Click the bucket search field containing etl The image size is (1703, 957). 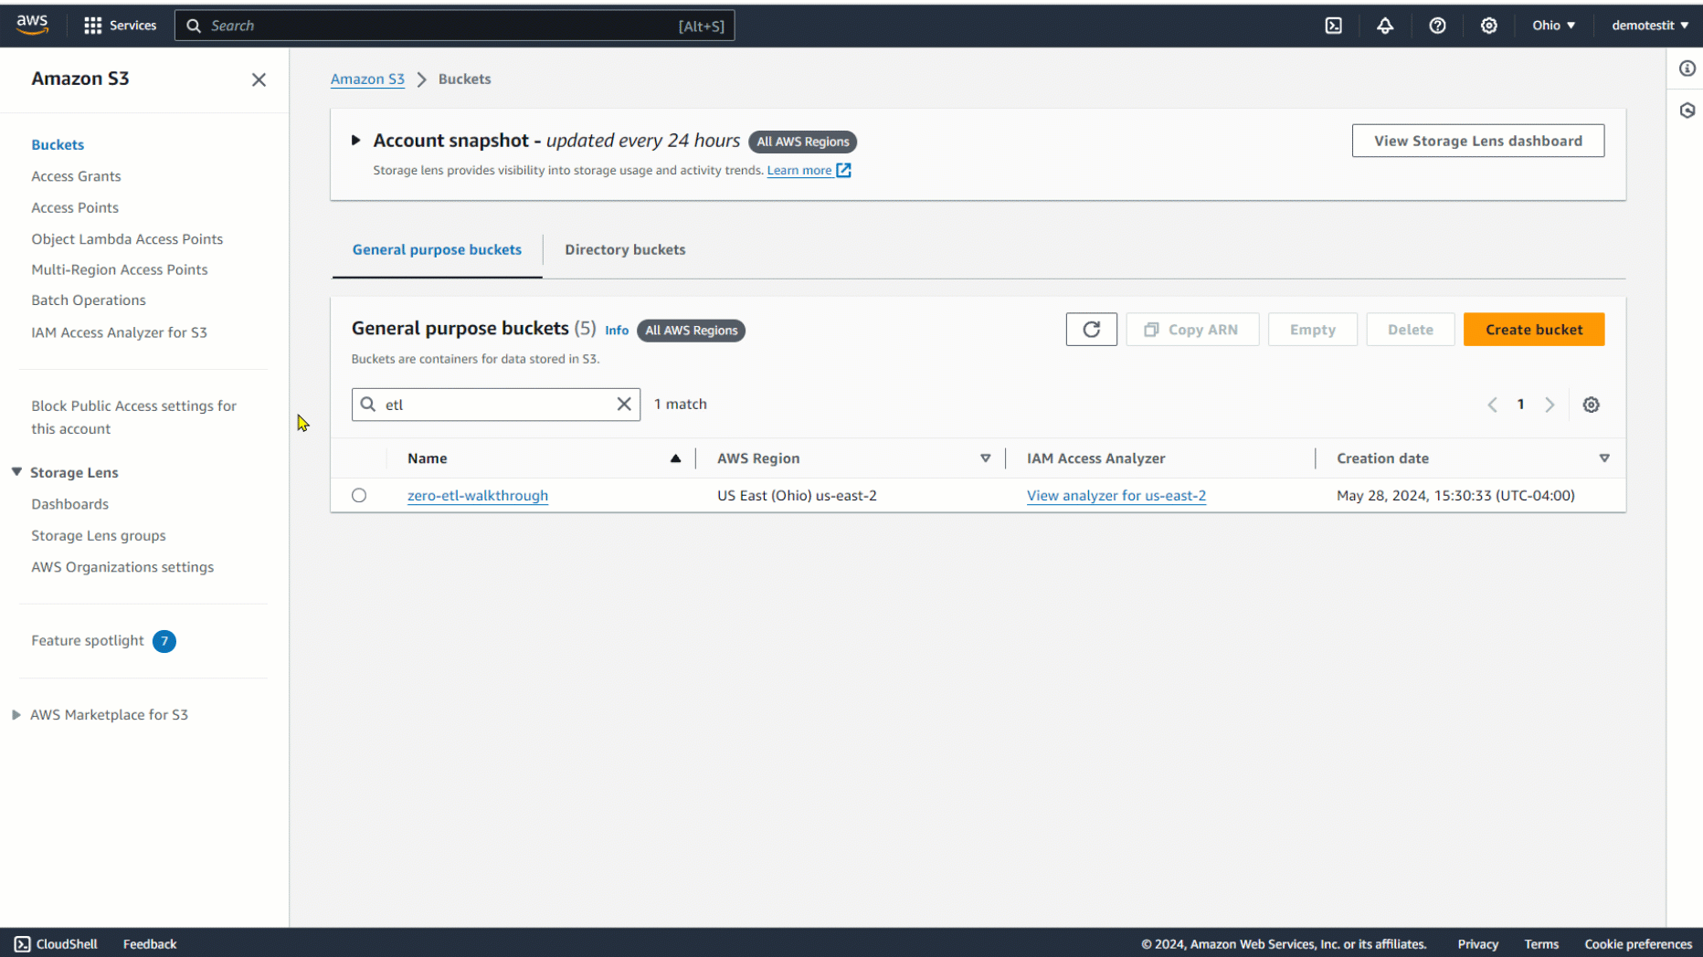(496, 405)
